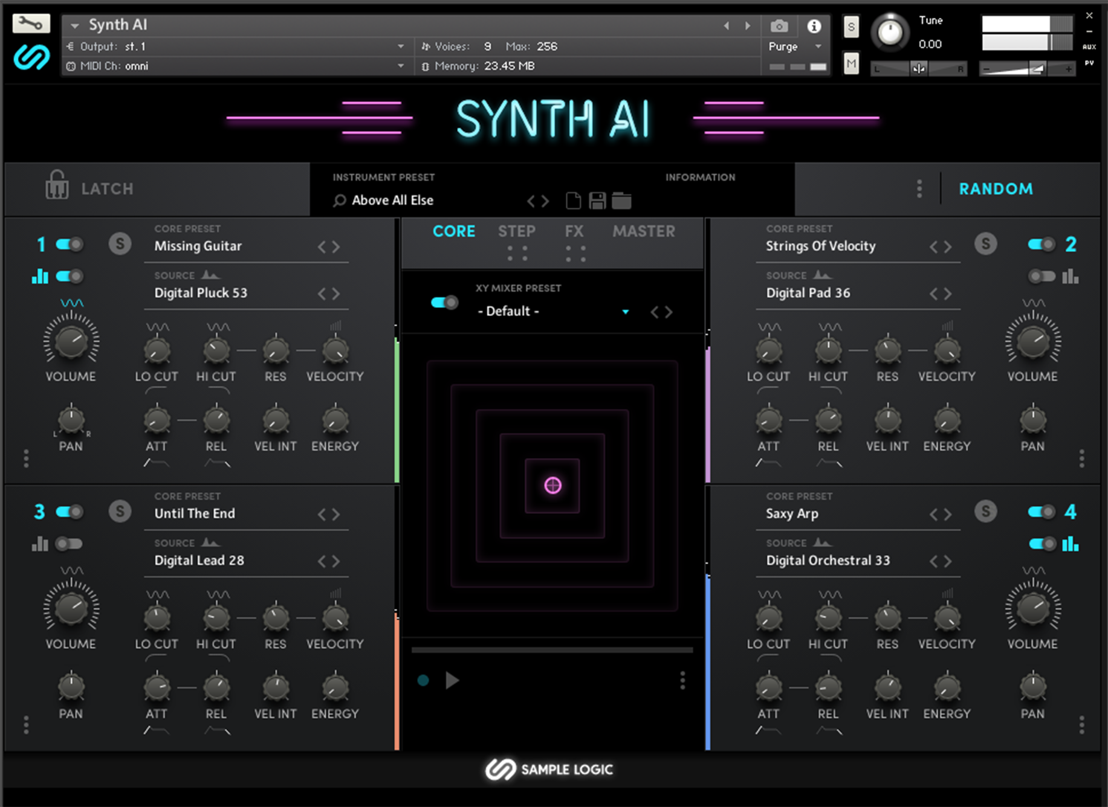Open the XY Mixer Default preset dropdown

(626, 312)
